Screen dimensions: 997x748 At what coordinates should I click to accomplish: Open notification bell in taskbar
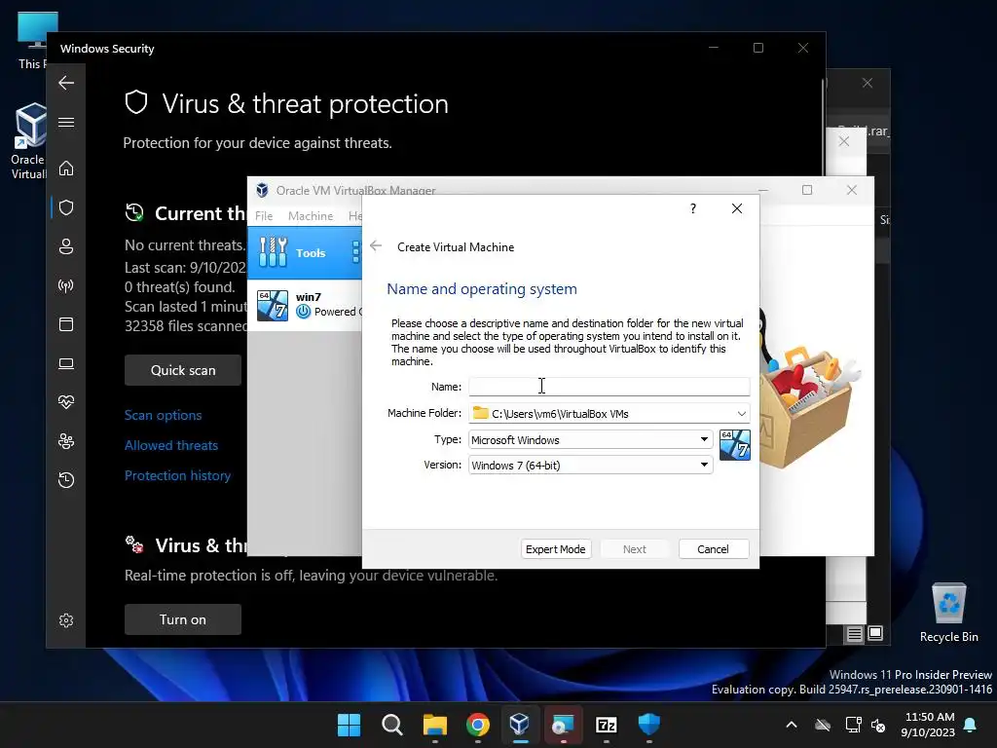pos(971,725)
